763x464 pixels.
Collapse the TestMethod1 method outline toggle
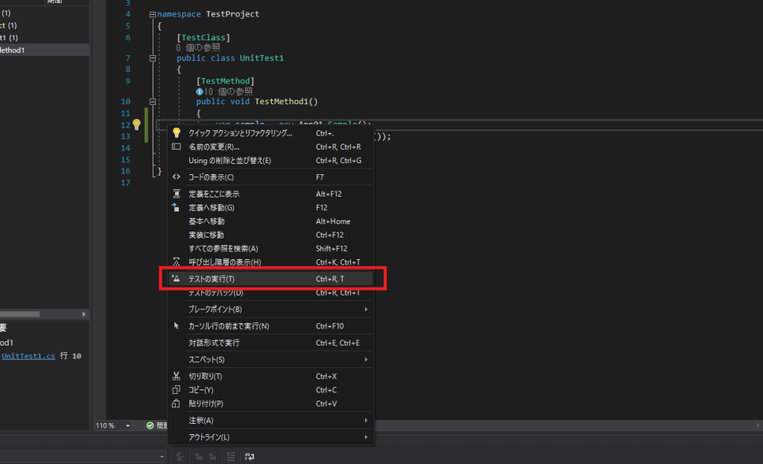152,101
